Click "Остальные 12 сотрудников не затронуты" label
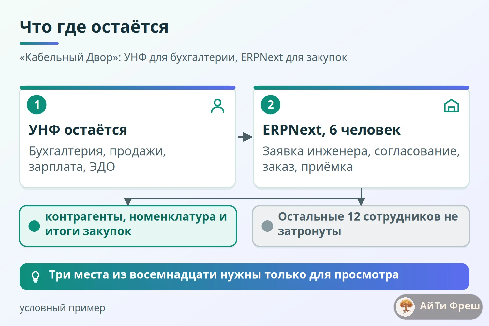The width and height of the screenshot is (489, 326). tap(368, 224)
